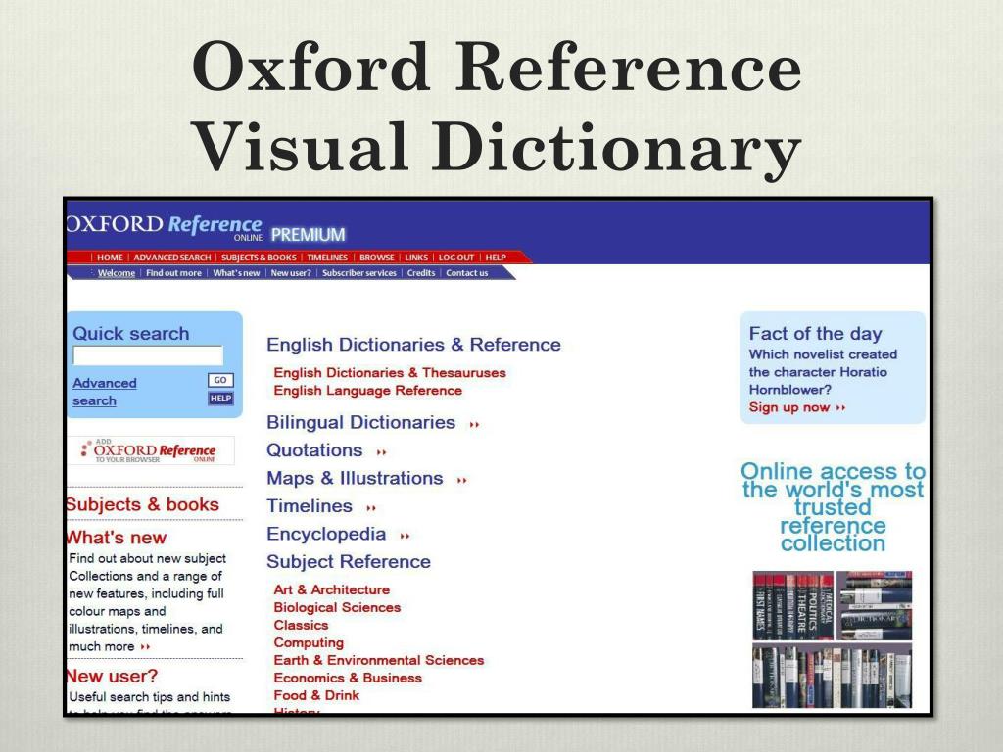Viewport: 1003px width, 752px height.
Task: Click arrows after Sign up now
Action: click(x=840, y=408)
